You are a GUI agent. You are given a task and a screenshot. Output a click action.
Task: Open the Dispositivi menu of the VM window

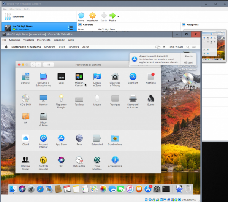59,40
